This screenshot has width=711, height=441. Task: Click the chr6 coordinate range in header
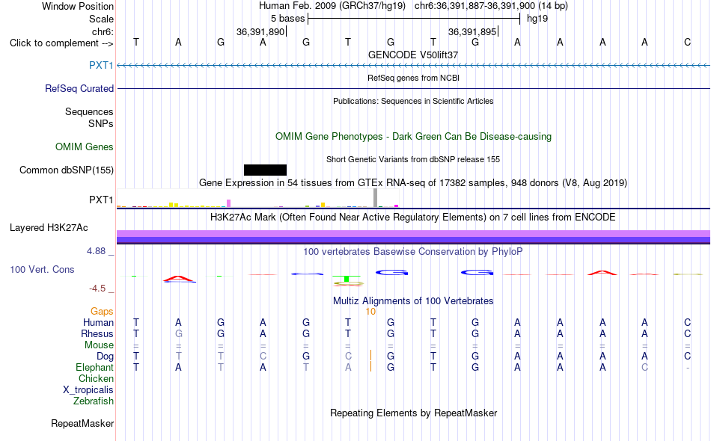474,6
